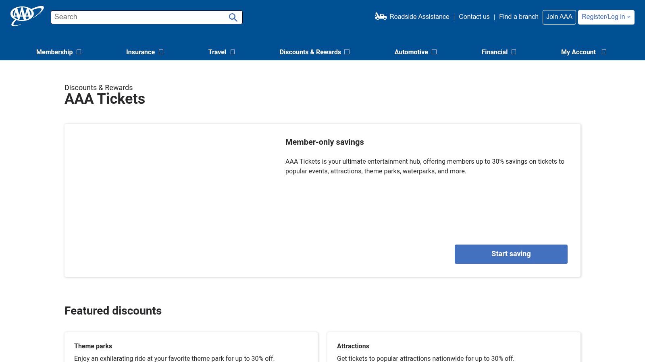This screenshot has width=645, height=362.
Task: Open Roadside Assistance link
Action: pyautogui.click(x=419, y=17)
